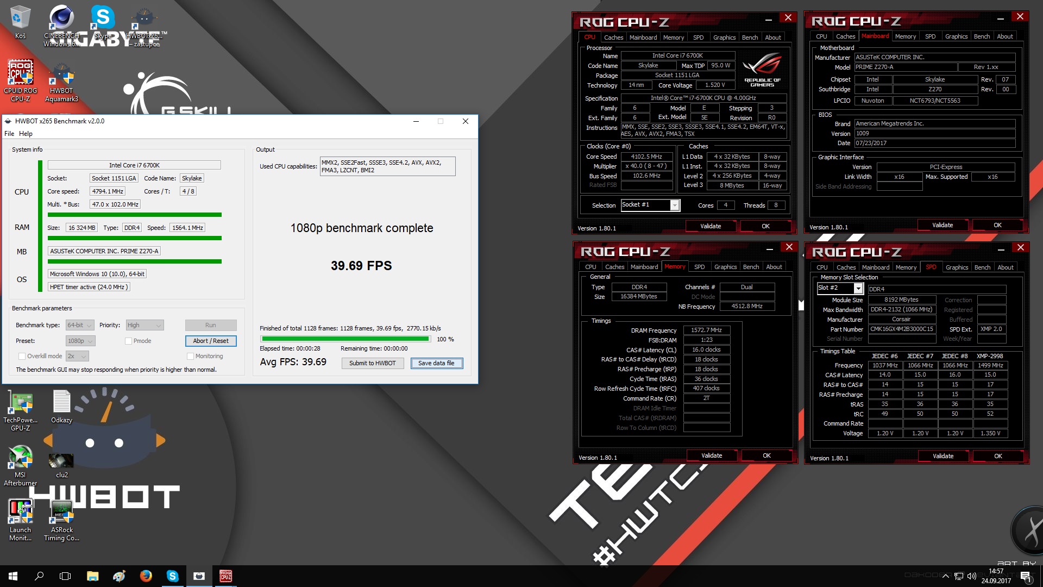Switch to ROG CPU-Z taskbar button
The width and height of the screenshot is (1043, 587).
coord(225,576)
